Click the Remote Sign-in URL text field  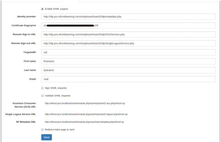click(x=128, y=34)
